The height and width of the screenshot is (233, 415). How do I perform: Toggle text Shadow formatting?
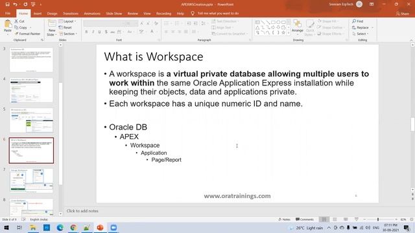pyautogui.click(x=106, y=32)
